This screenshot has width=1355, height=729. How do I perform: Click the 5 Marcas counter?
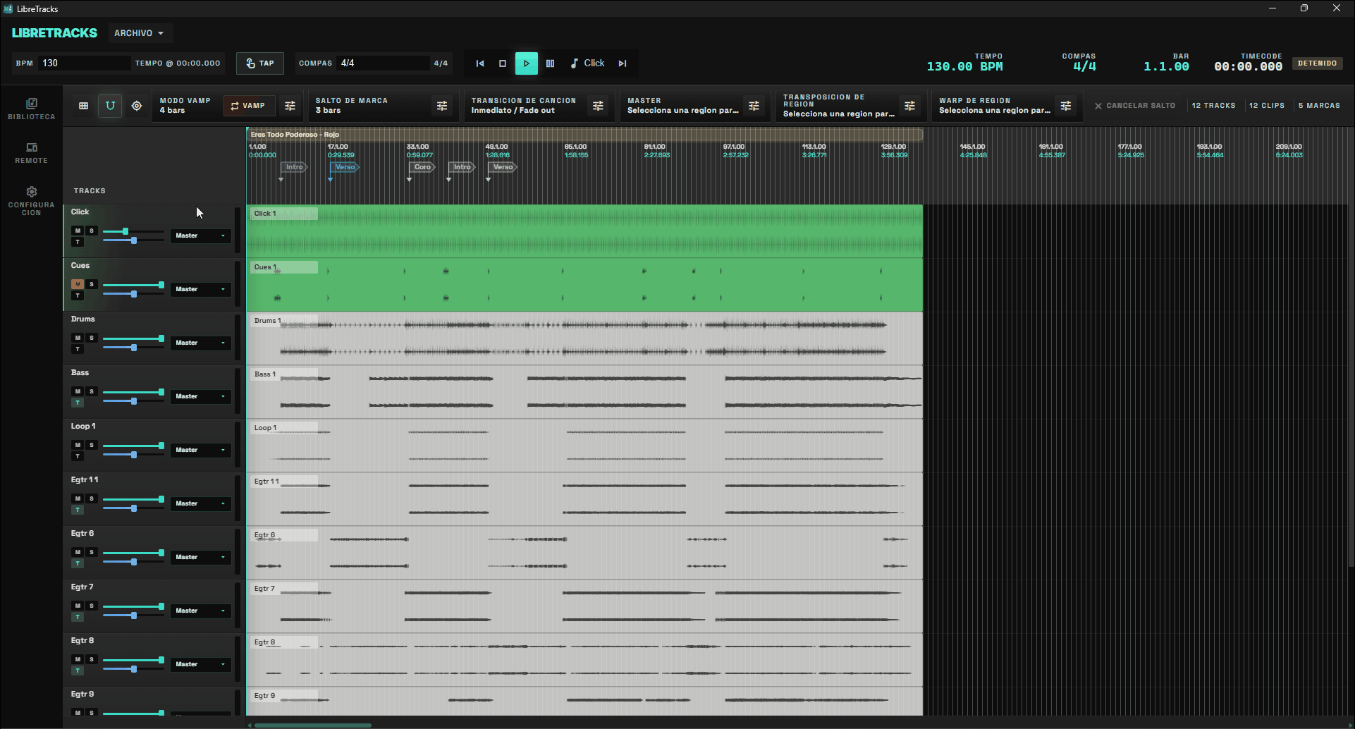click(1319, 106)
